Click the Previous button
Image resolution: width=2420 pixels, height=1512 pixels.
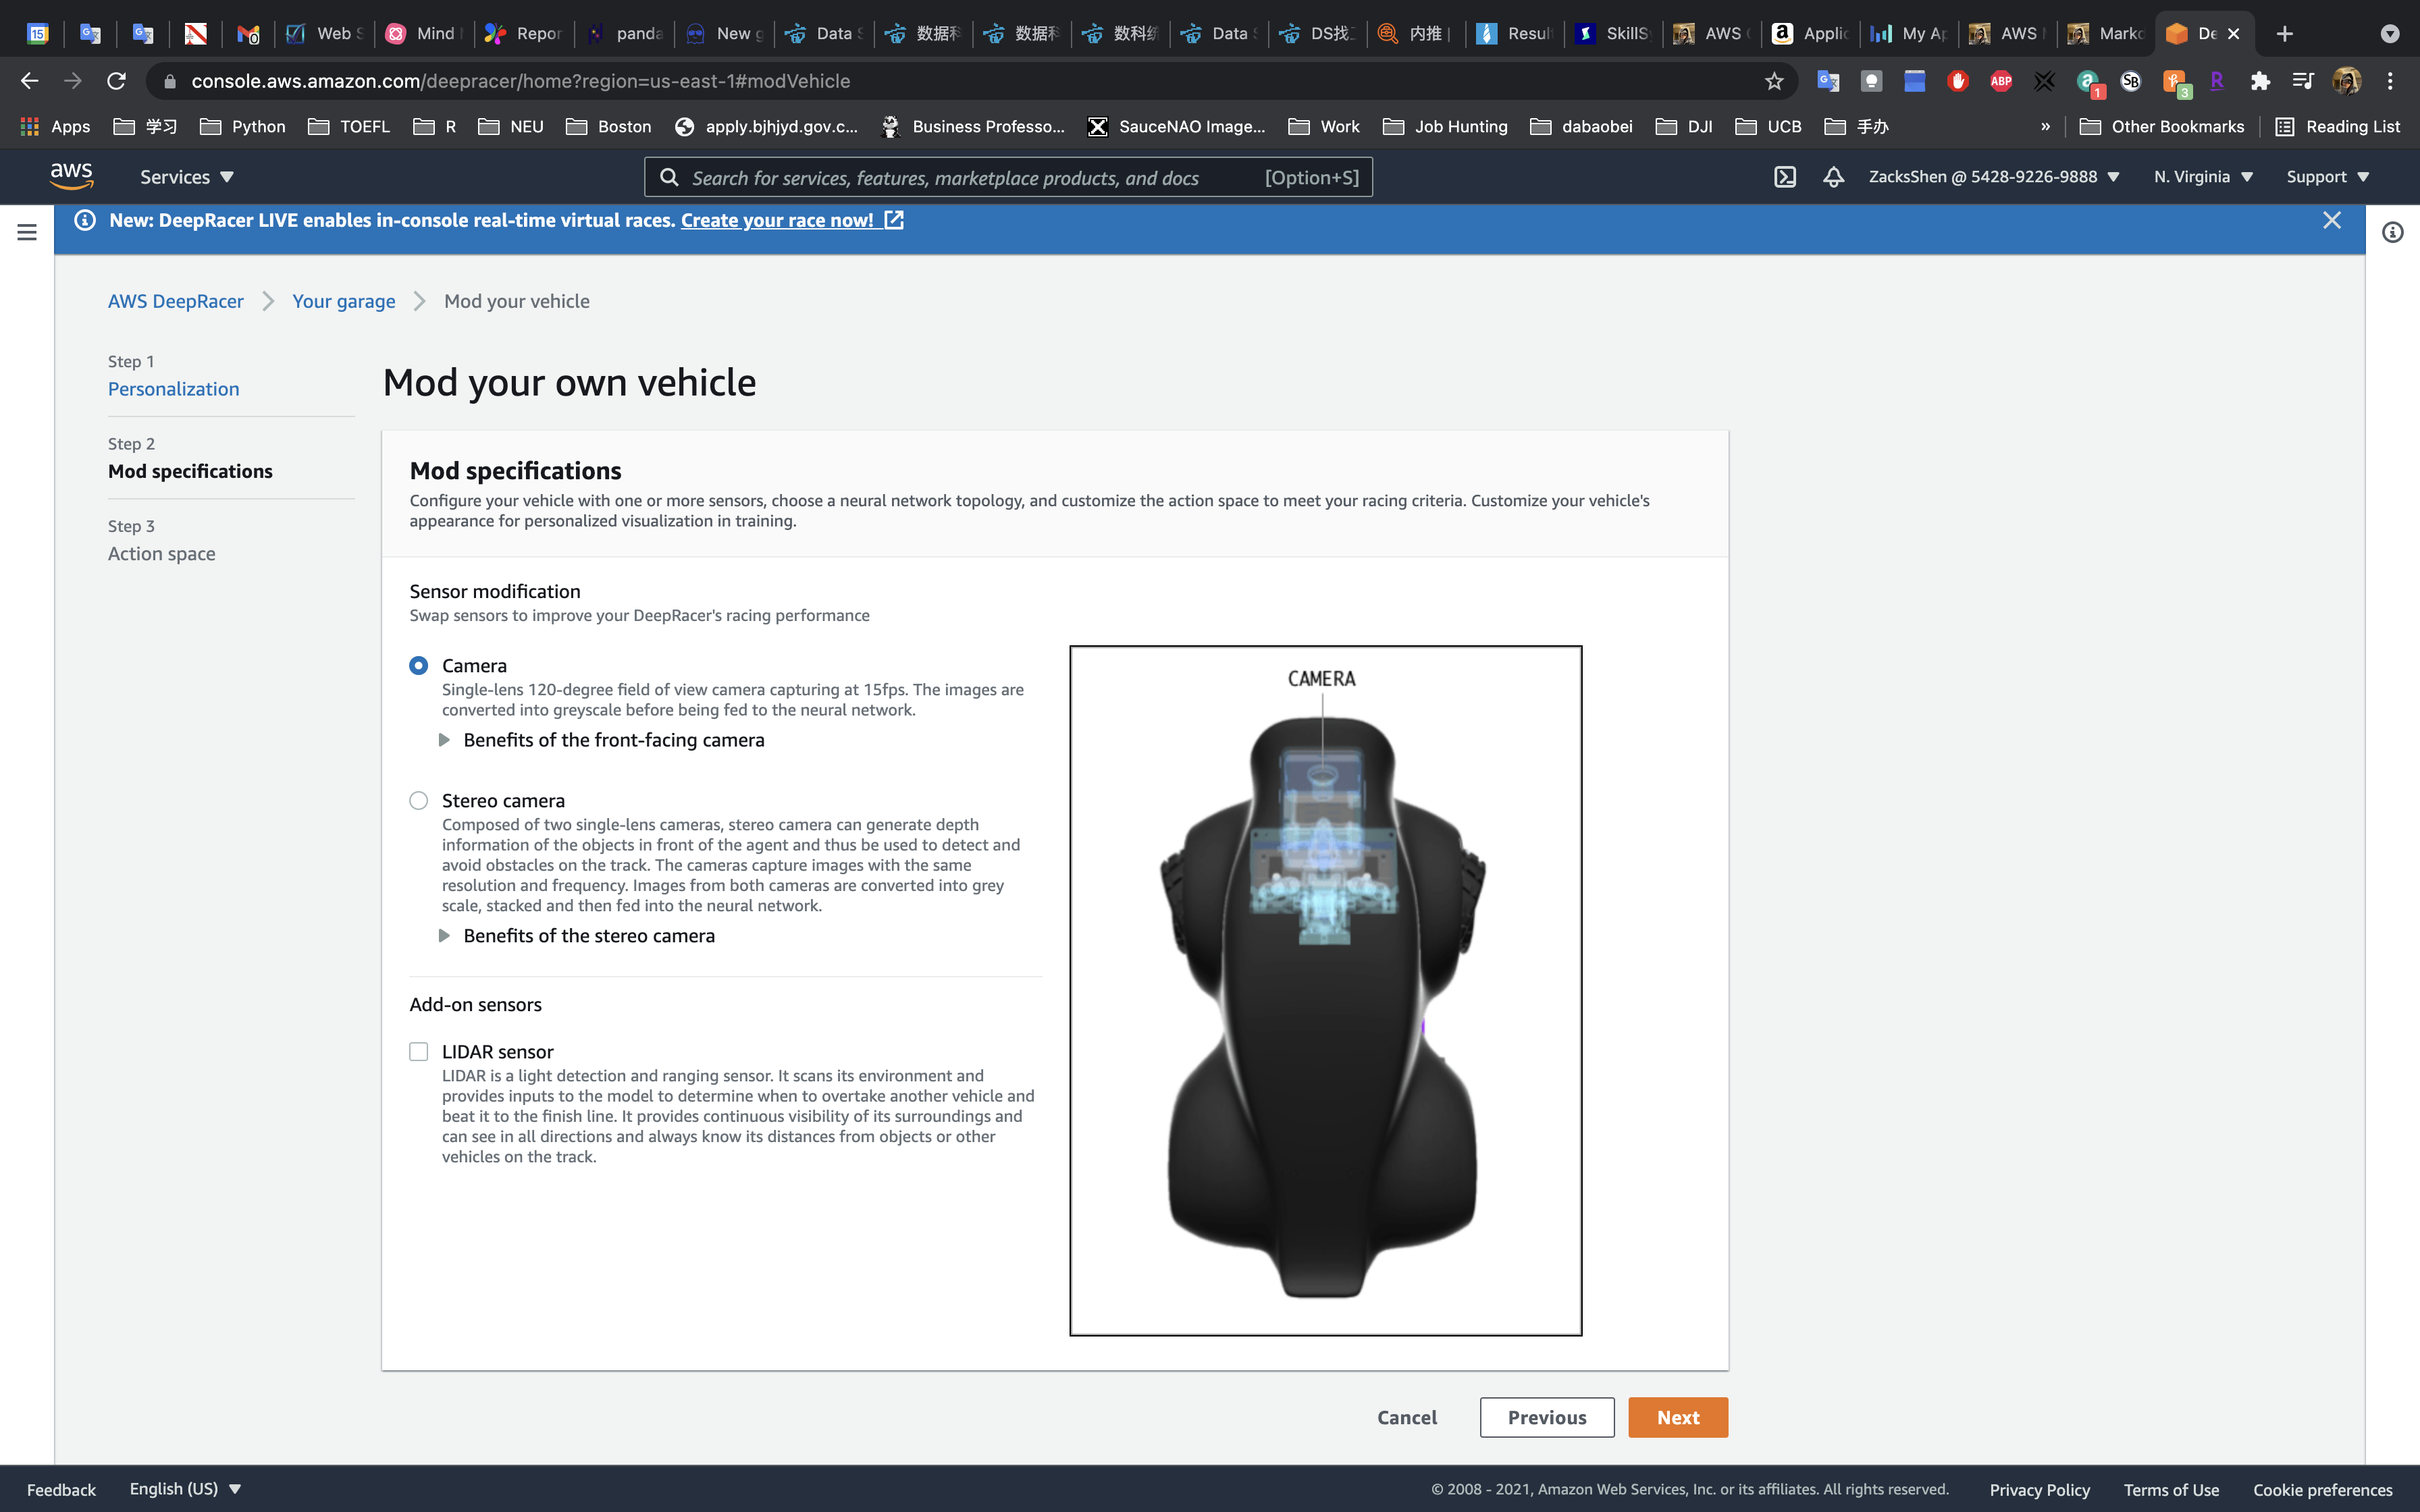1546,1417
